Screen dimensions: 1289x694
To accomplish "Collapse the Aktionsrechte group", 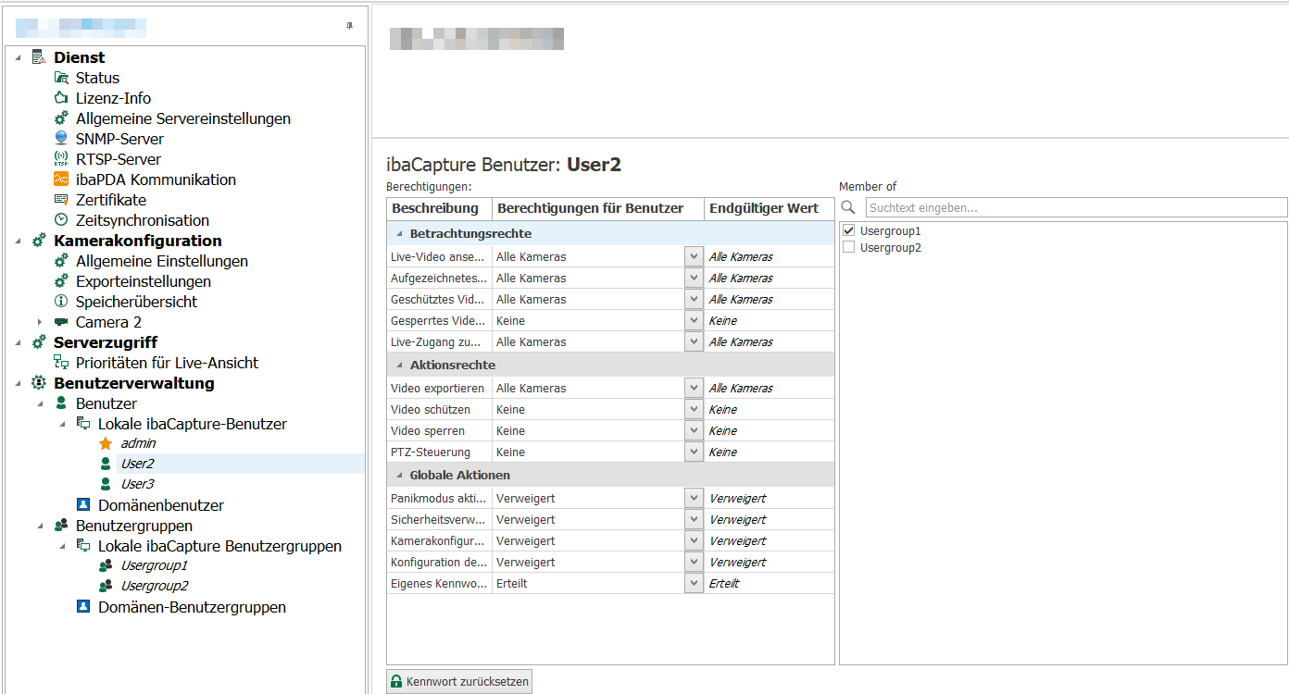I will [399, 366].
